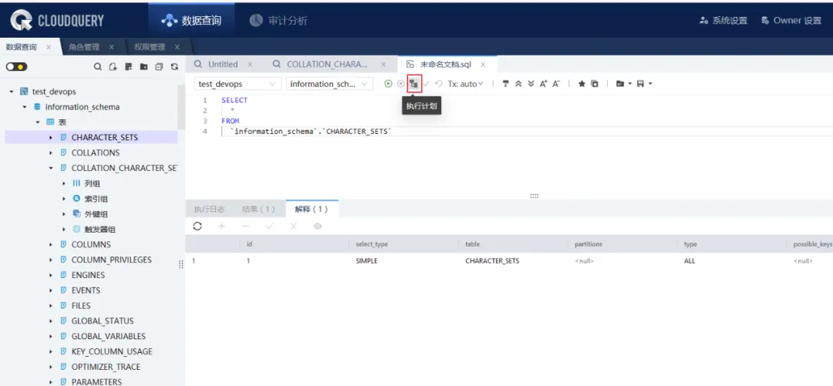The width and height of the screenshot is (833, 386).
Task: Select the ENGINES table in tree
Action: point(88,275)
